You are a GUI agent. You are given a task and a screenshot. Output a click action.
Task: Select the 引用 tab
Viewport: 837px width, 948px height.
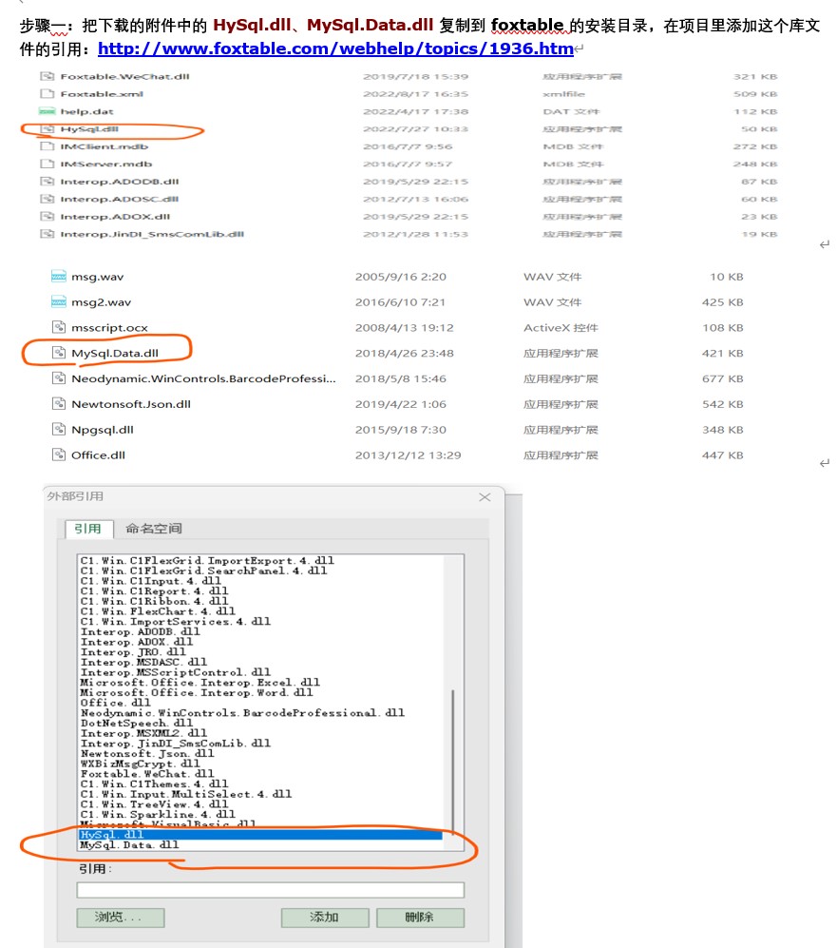click(x=88, y=529)
